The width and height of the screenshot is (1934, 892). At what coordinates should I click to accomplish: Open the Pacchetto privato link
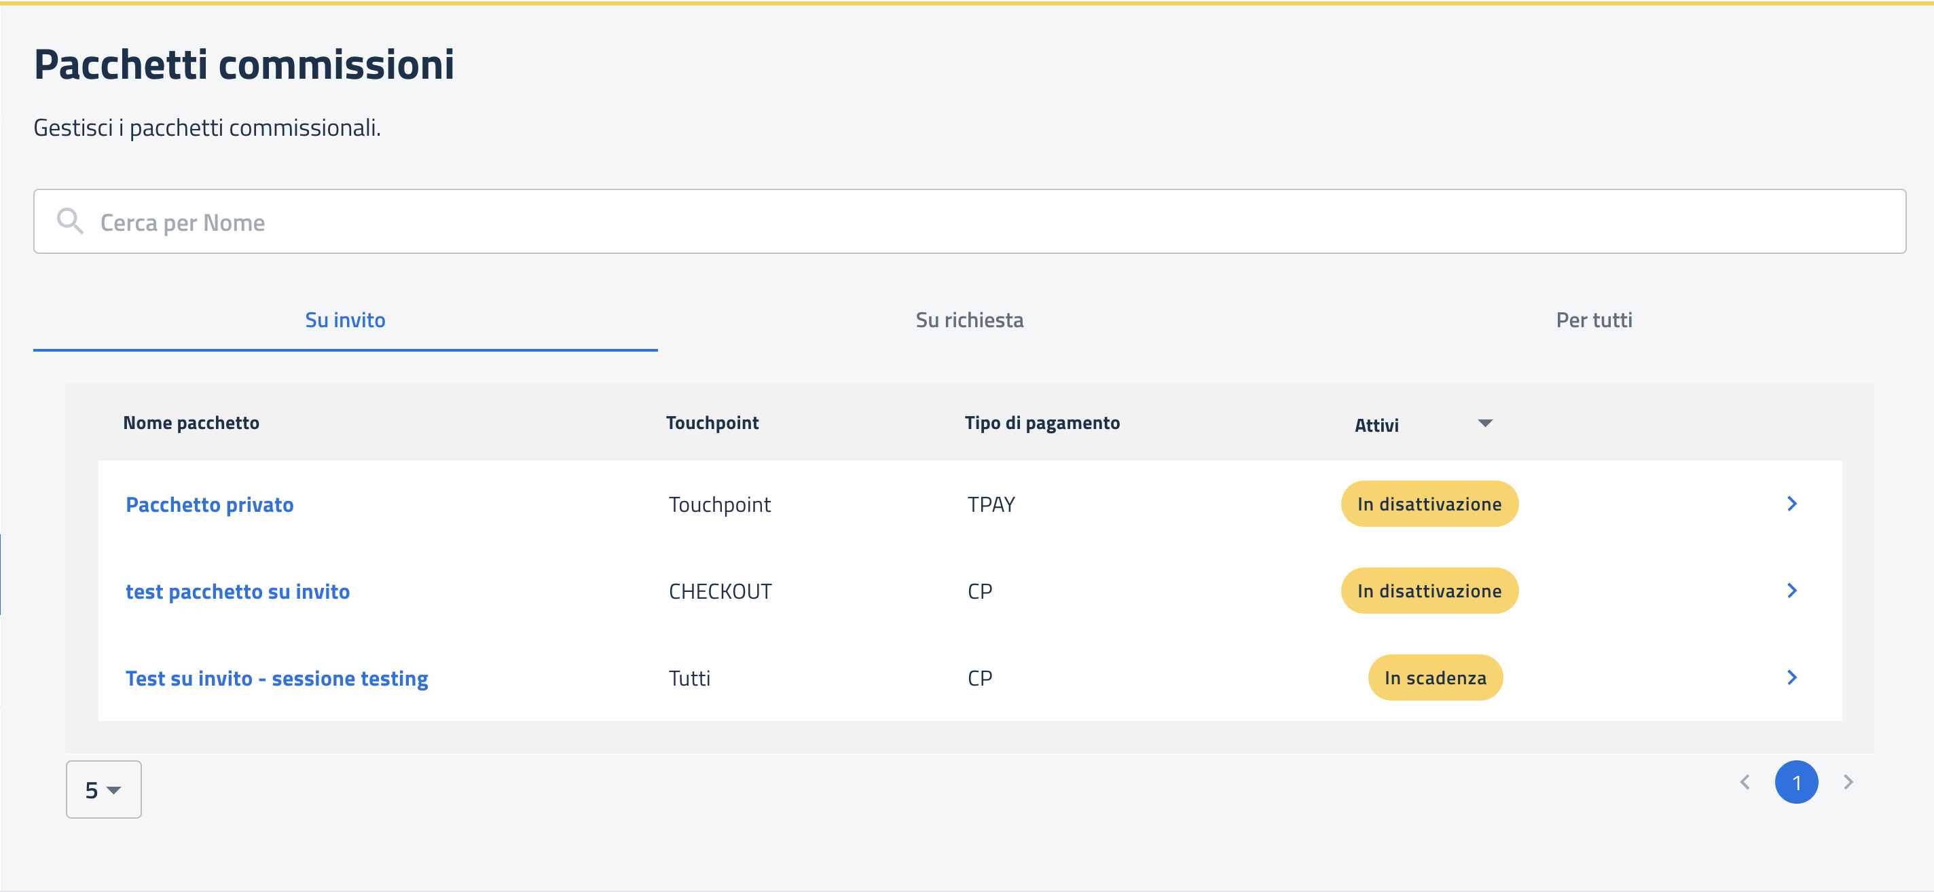tap(209, 504)
